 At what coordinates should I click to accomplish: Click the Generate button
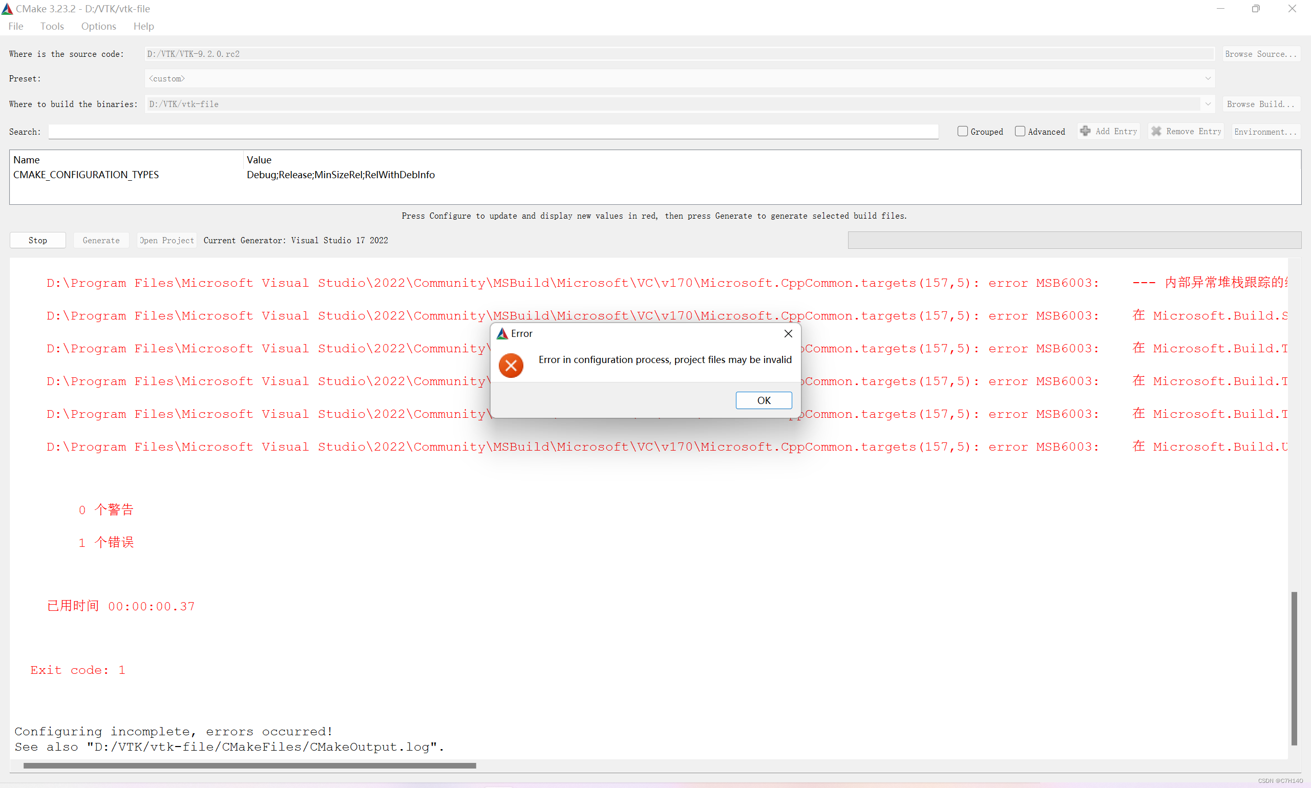(101, 240)
